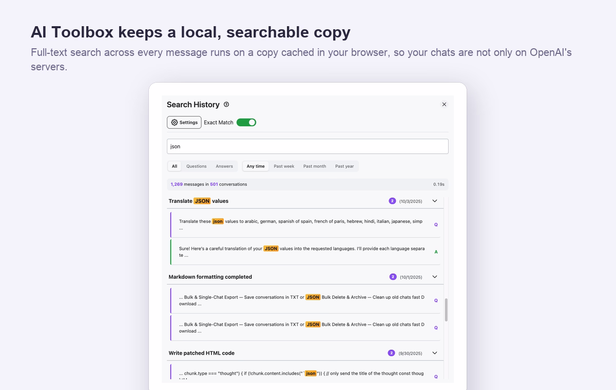Open the second 'Bulk & Single-Chat Export' result
The image size is (616, 390).
coord(305,327)
